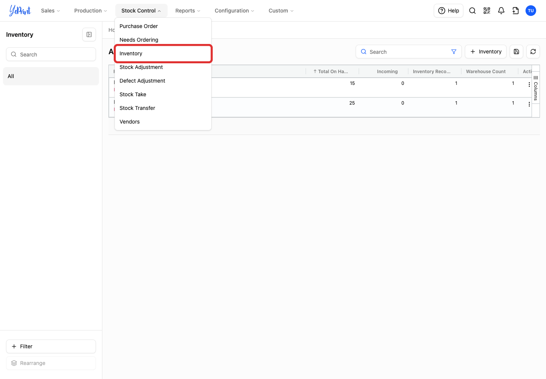
Task: Click the save view icon
Action: [516, 52]
